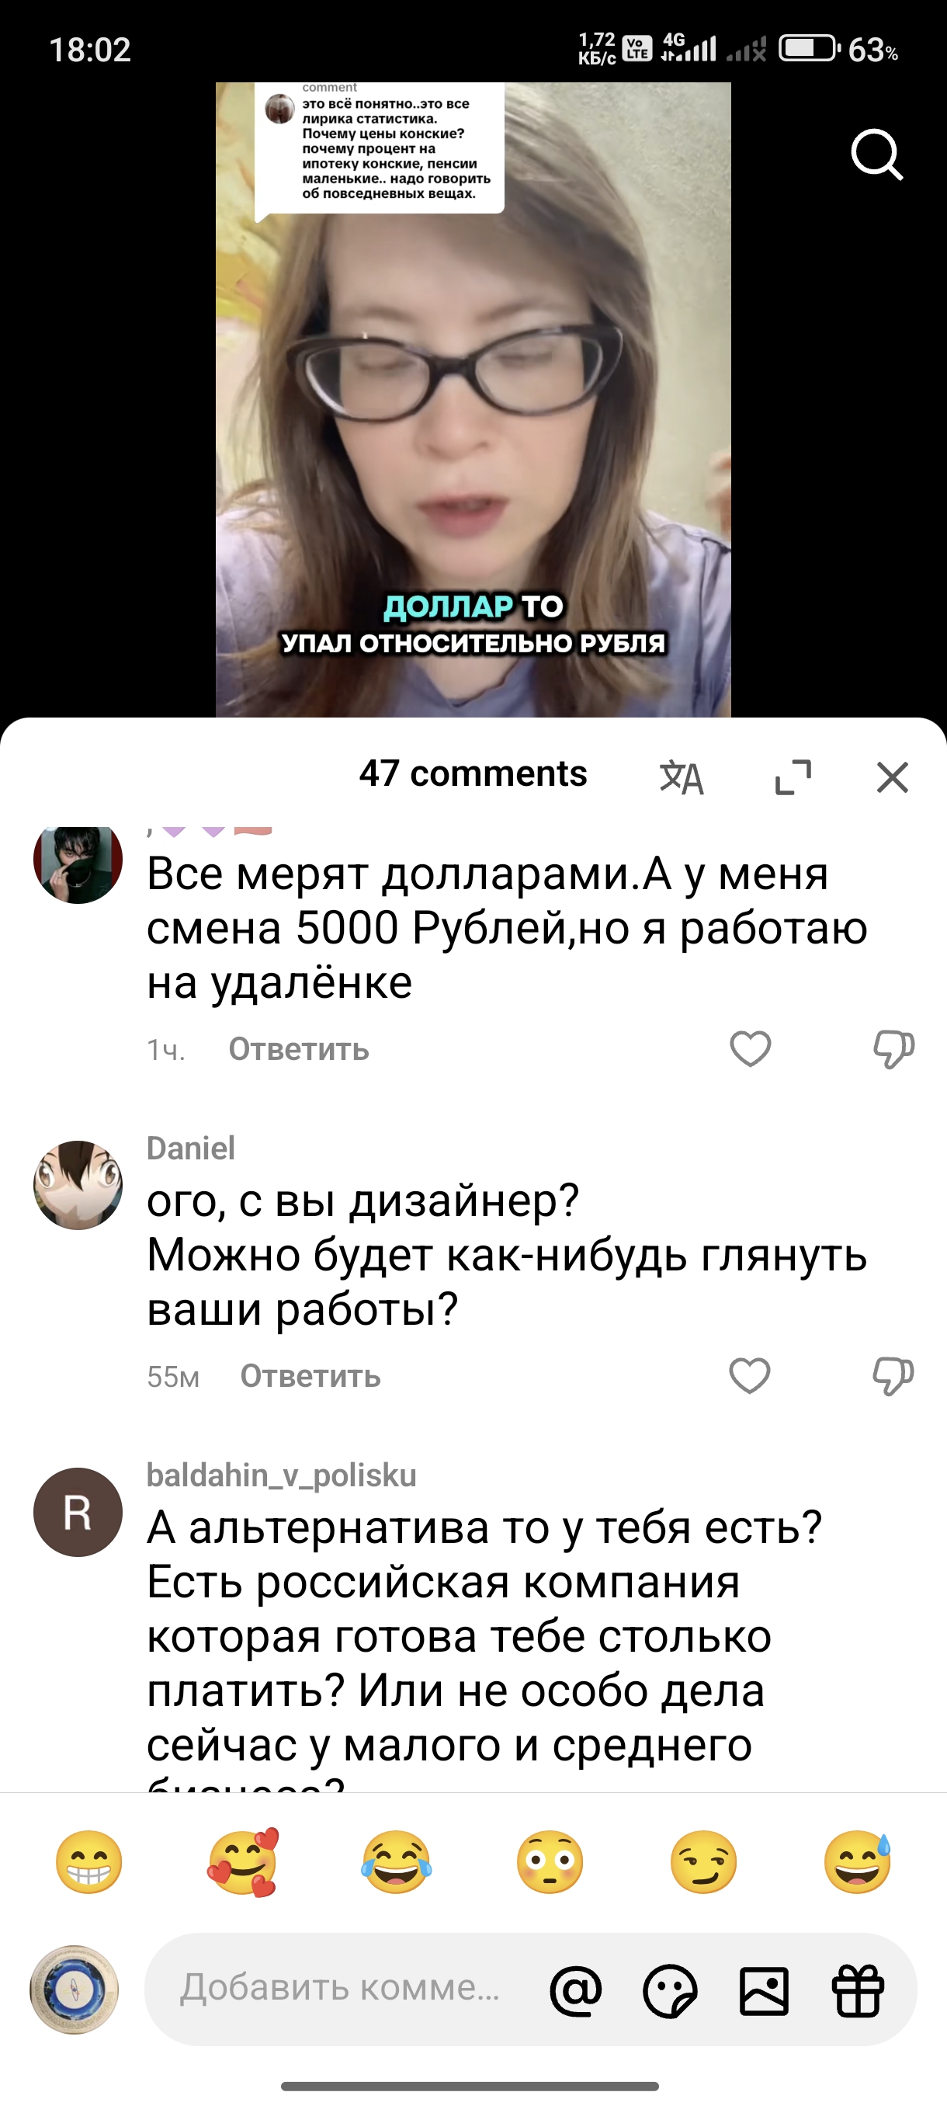Image resolution: width=947 pixels, height=2106 pixels.
Task: Like Daniel's comment
Action: click(x=750, y=1376)
